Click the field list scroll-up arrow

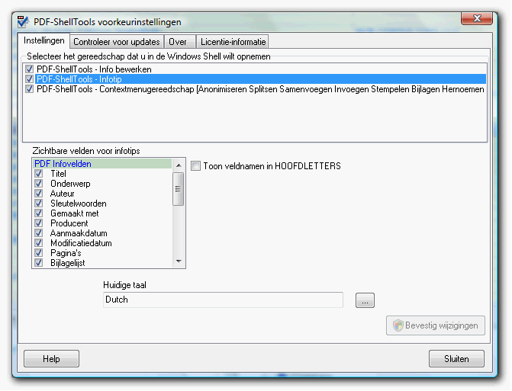179,165
